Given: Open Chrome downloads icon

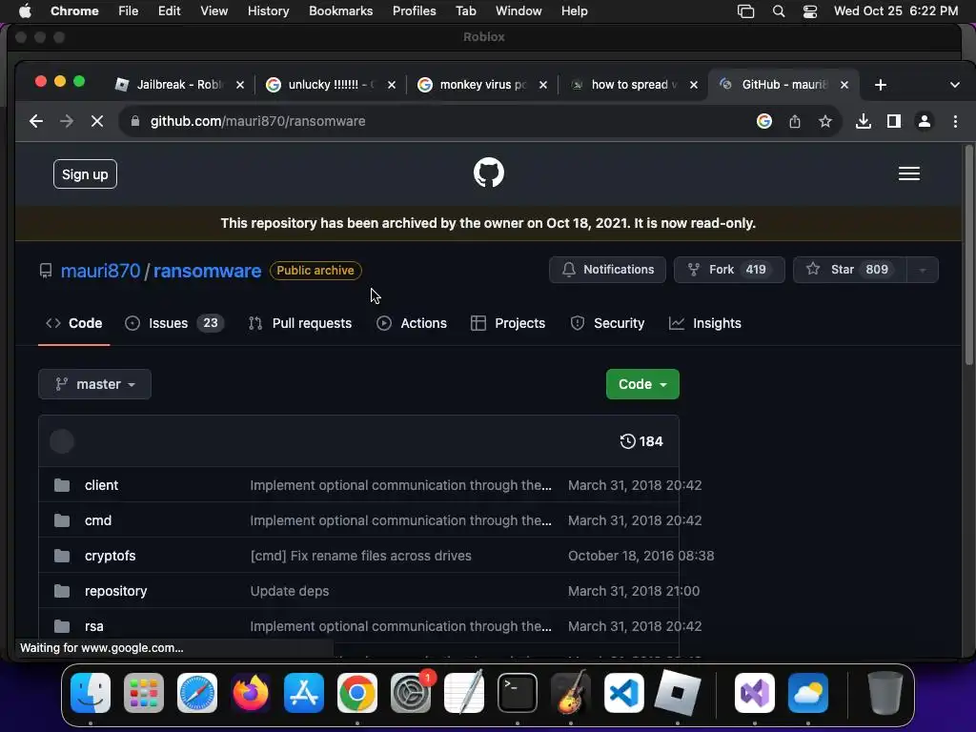Looking at the screenshot, I should click(863, 121).
